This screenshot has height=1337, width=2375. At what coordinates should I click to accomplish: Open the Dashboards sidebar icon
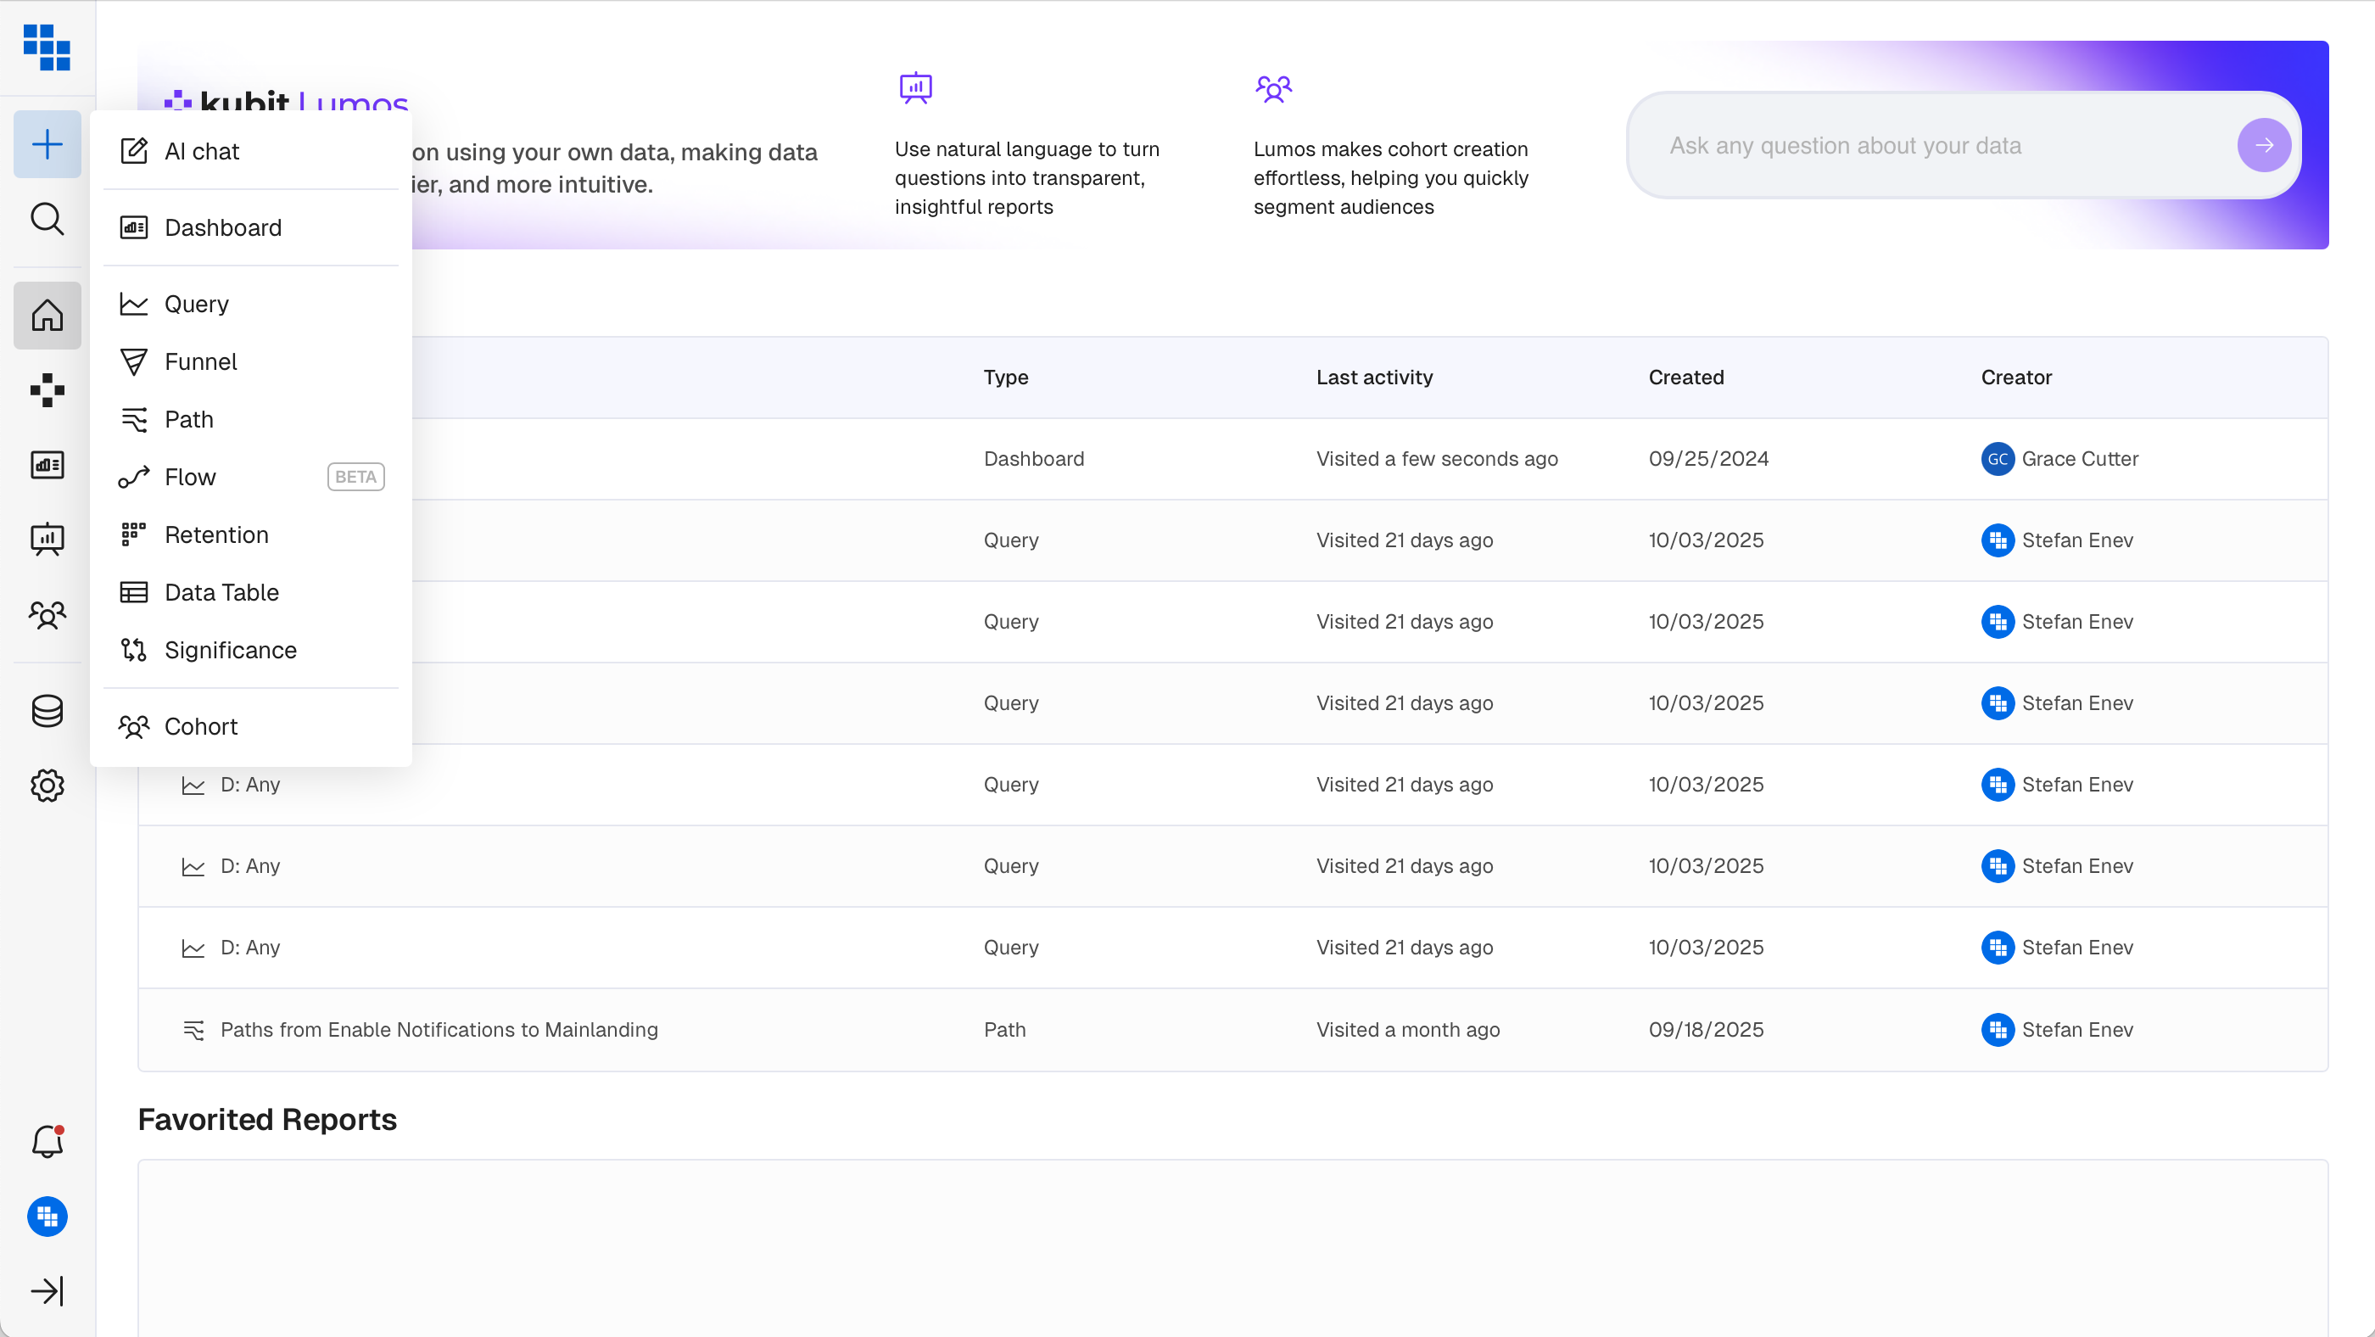[47, 465]
